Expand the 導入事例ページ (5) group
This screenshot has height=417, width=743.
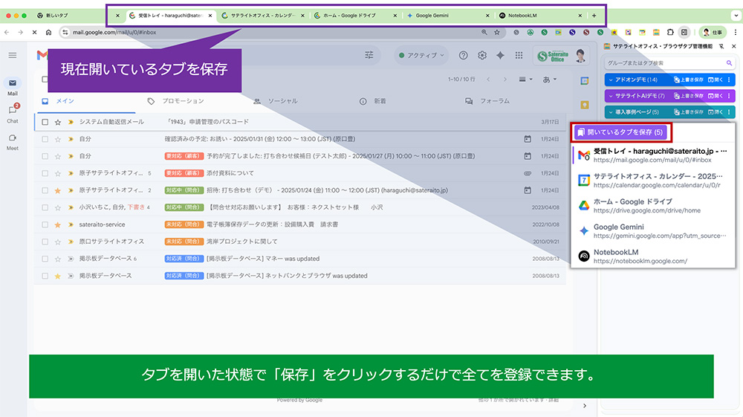pos(611,111)
